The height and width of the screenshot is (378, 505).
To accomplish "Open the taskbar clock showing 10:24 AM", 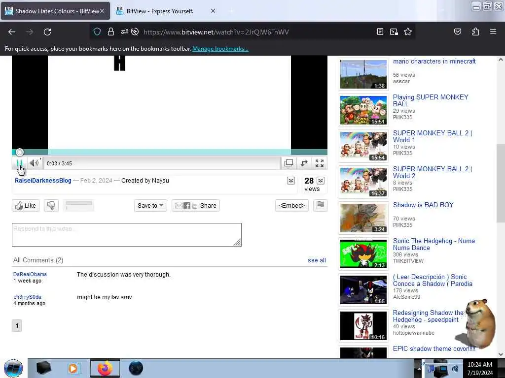I will pyautogui.click(x=480, y=368).
